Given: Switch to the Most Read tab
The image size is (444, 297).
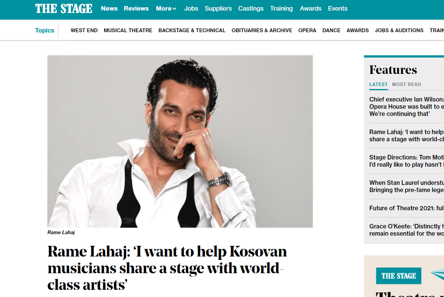Looking at the screenshot, I should point(406,84).
